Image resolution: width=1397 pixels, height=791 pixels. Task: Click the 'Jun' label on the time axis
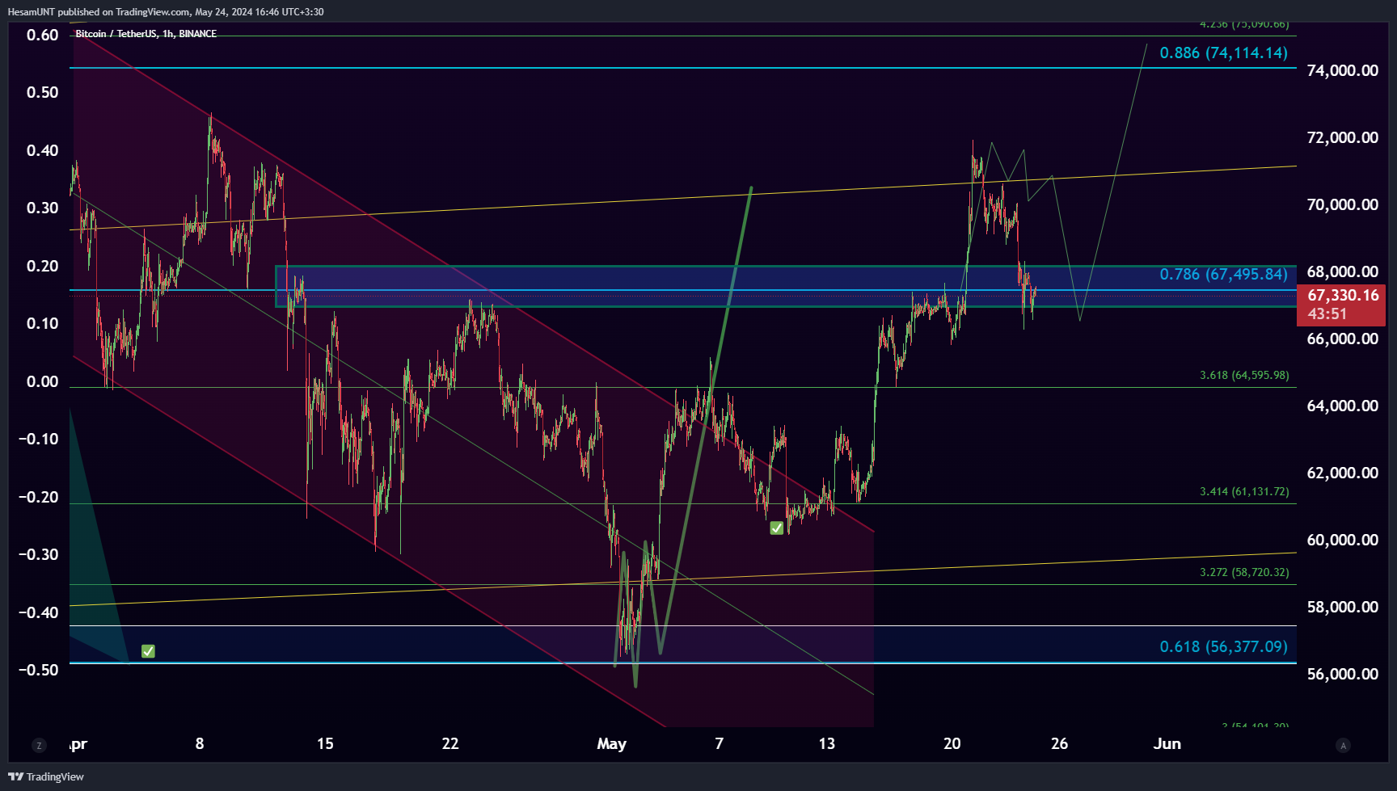1167,743
